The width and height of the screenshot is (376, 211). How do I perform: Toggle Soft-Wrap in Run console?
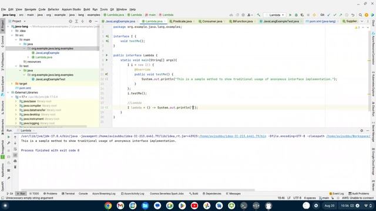[x=15, y=149]
